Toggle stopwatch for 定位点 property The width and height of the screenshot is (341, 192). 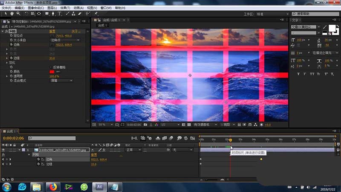tap(11, 35)
